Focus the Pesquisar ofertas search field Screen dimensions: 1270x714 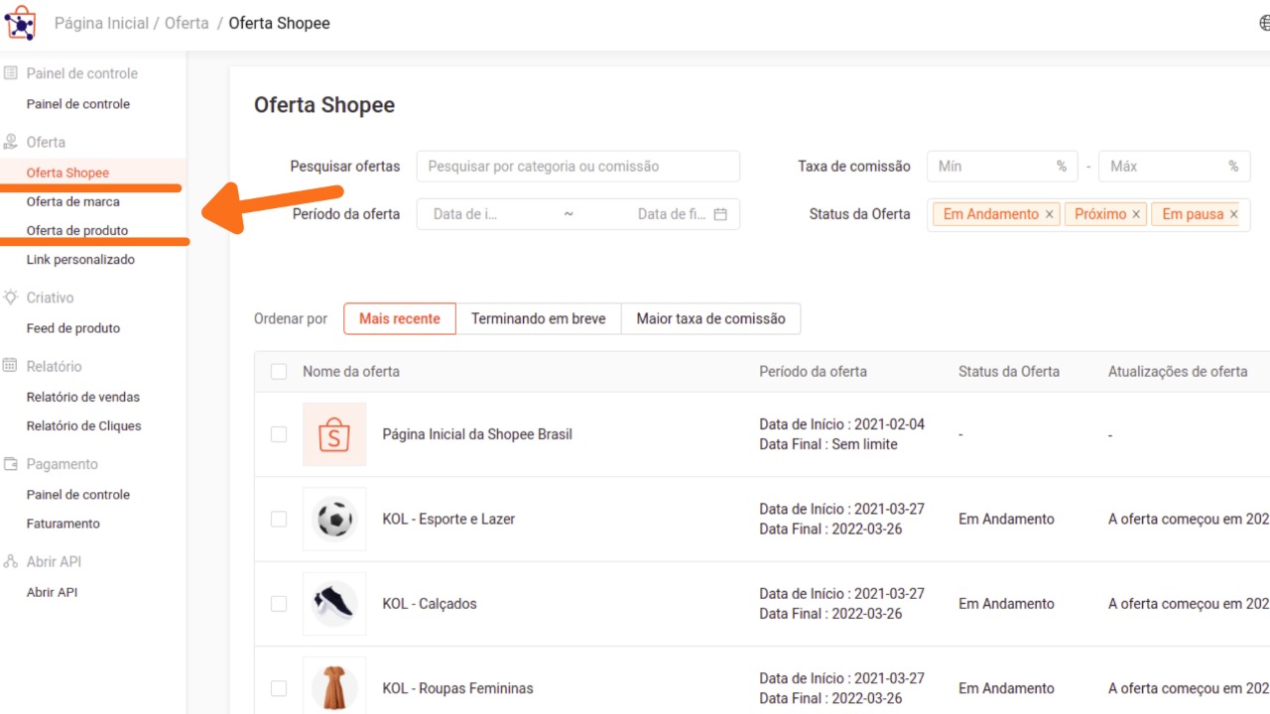(578, 167)
